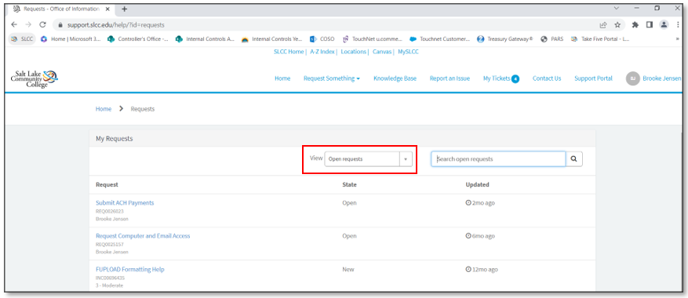Open the Touchnet Customer bookmark
Screen dimensions: 688x298
440,38
